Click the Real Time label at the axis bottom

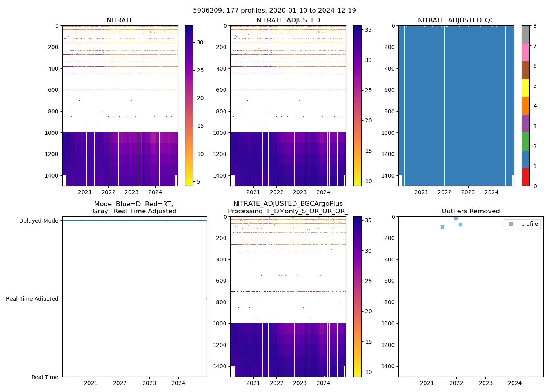point(45,377)
